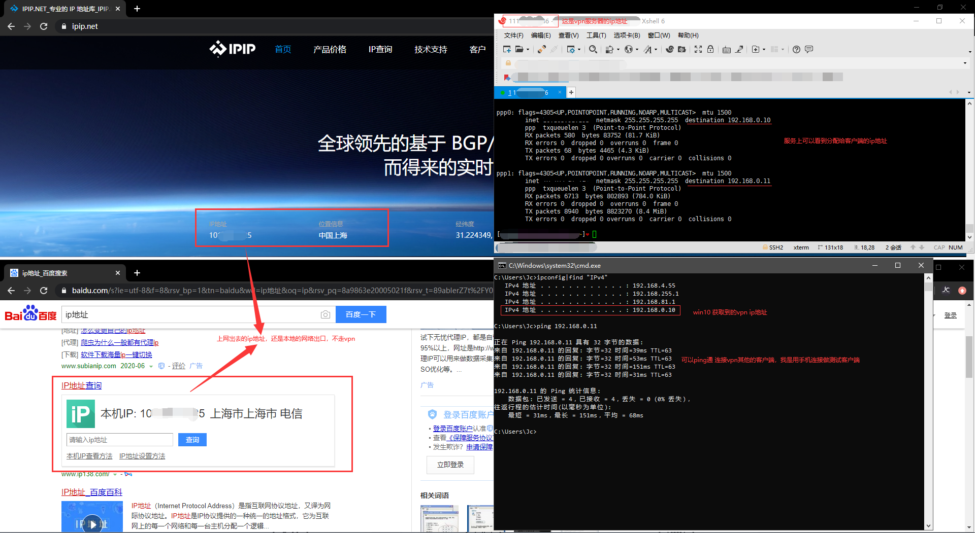
Task: Click the 查询 button in IP lookup card
Action: (192, 440)
